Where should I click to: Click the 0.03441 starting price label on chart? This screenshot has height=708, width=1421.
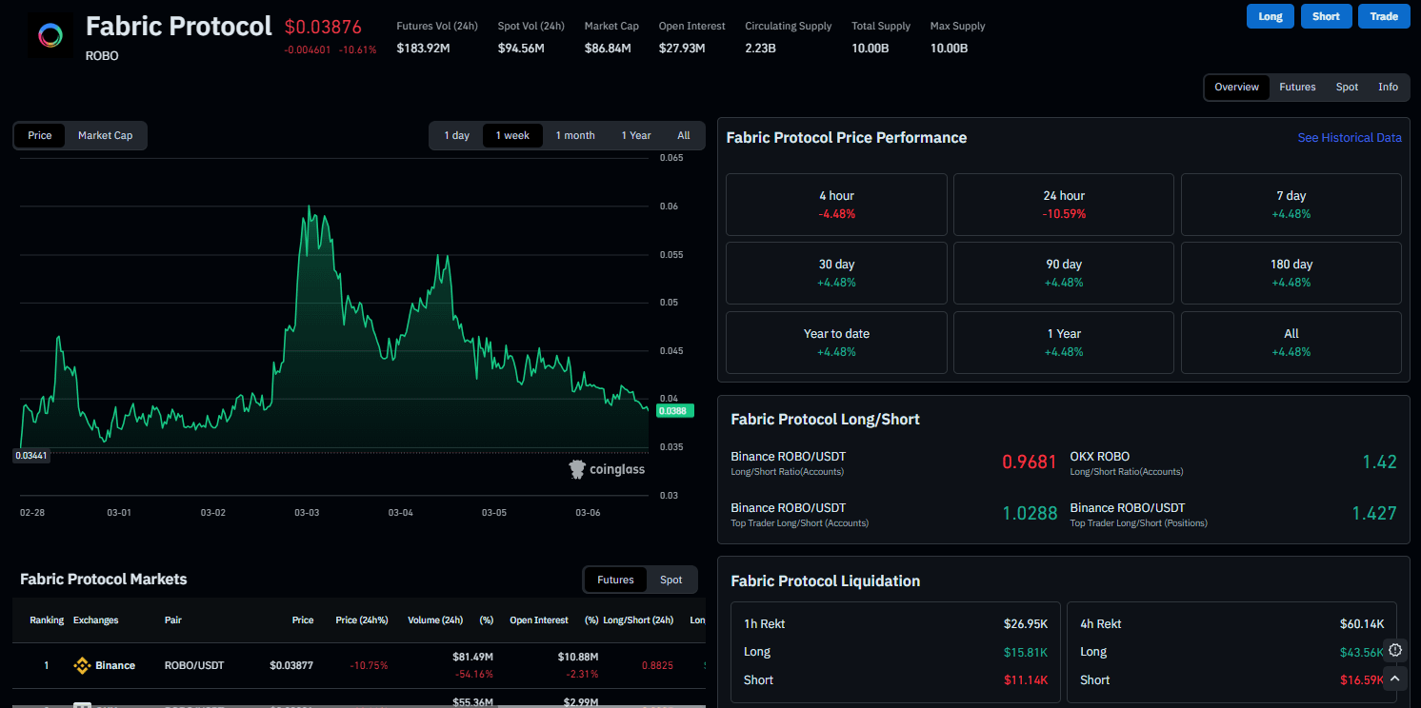[x=31, y=456]
